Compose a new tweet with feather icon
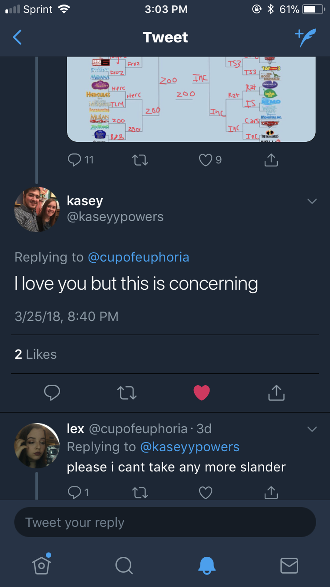330x587 pixels. pos(306,37)
